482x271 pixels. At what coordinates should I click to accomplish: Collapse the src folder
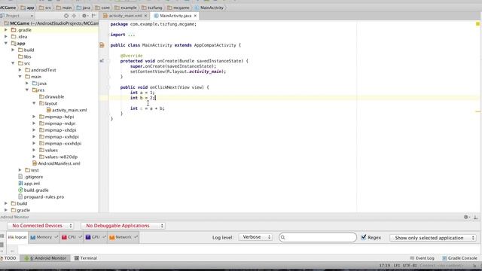tap(13, 63)
